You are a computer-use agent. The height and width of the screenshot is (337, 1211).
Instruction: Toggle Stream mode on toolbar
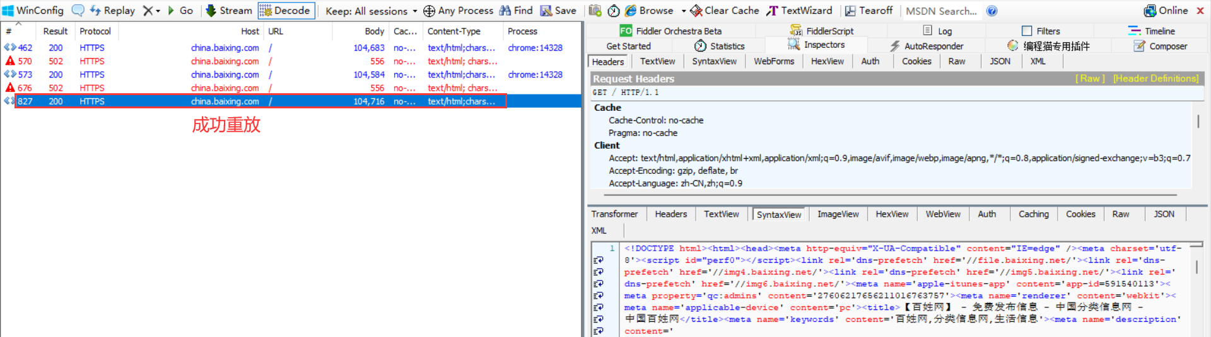[x=229, y=11]
